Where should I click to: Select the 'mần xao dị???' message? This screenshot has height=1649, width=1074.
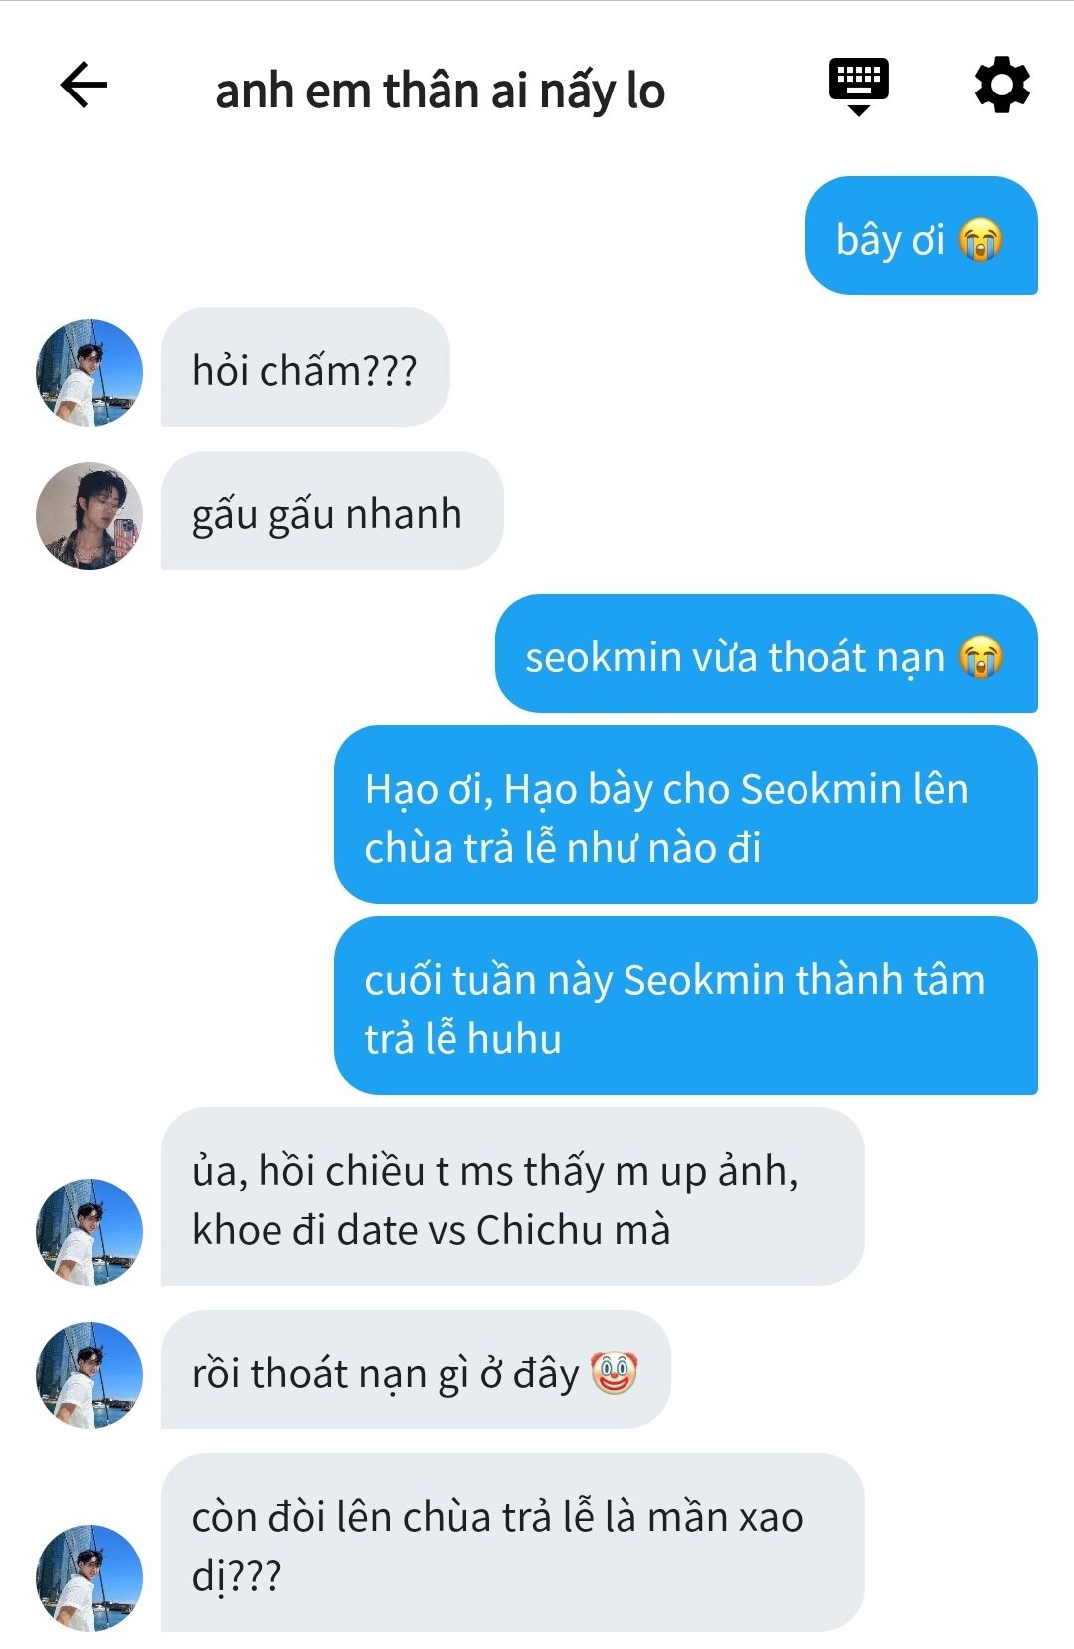pos(512,1543)
